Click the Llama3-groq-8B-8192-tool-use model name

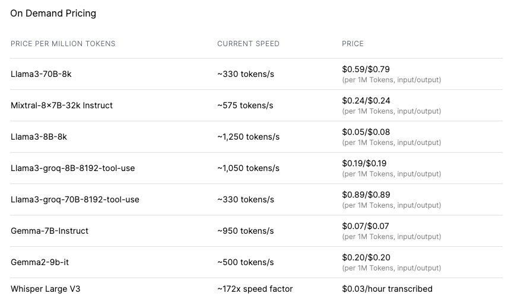(72, 168)
